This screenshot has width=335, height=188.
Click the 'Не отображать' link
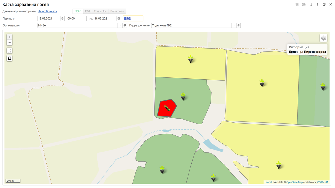[47, 11]
